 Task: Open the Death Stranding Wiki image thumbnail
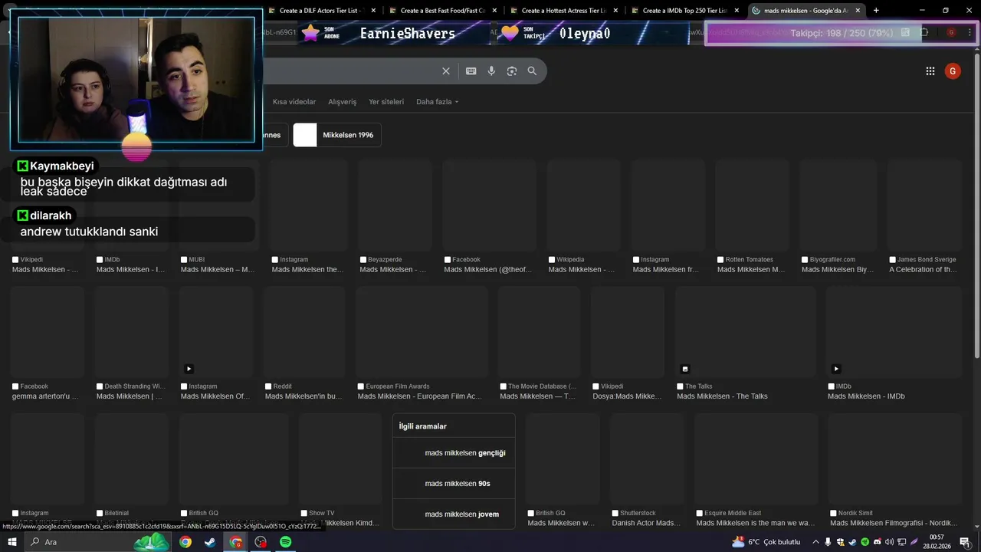pos(131,332)
